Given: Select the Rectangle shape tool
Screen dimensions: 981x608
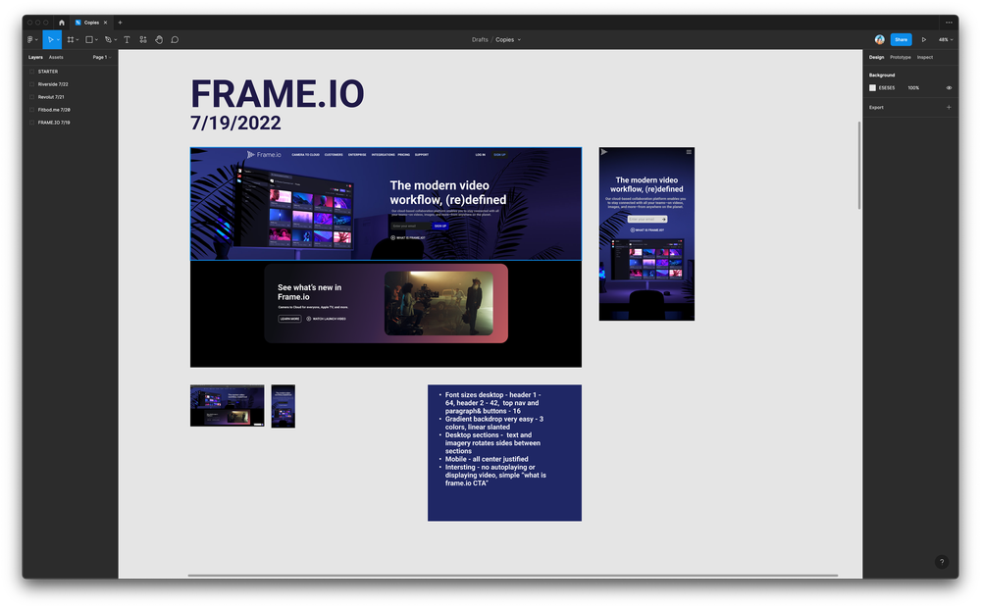Looking at the screenshot, I should click(89, 39).
